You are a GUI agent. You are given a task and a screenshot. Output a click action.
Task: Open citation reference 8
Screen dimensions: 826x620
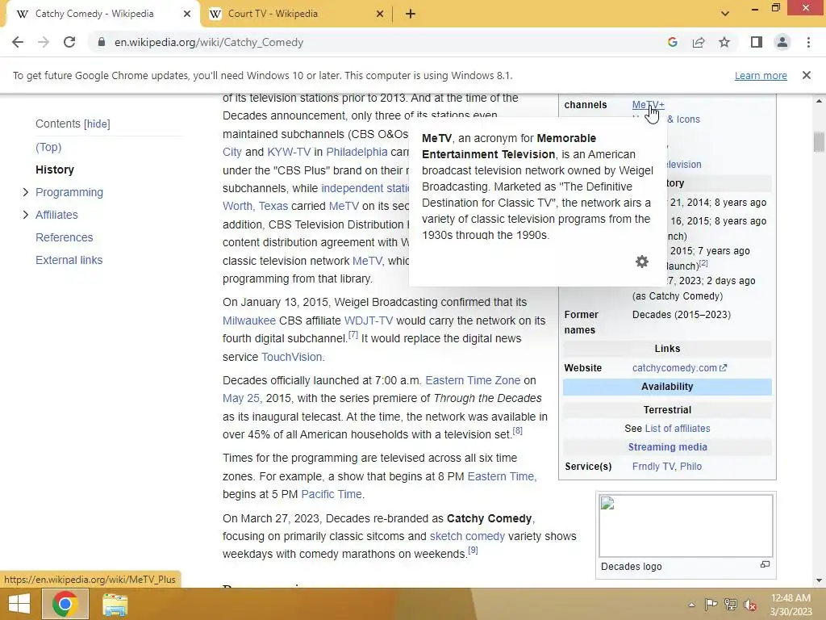tap(518, 431)
